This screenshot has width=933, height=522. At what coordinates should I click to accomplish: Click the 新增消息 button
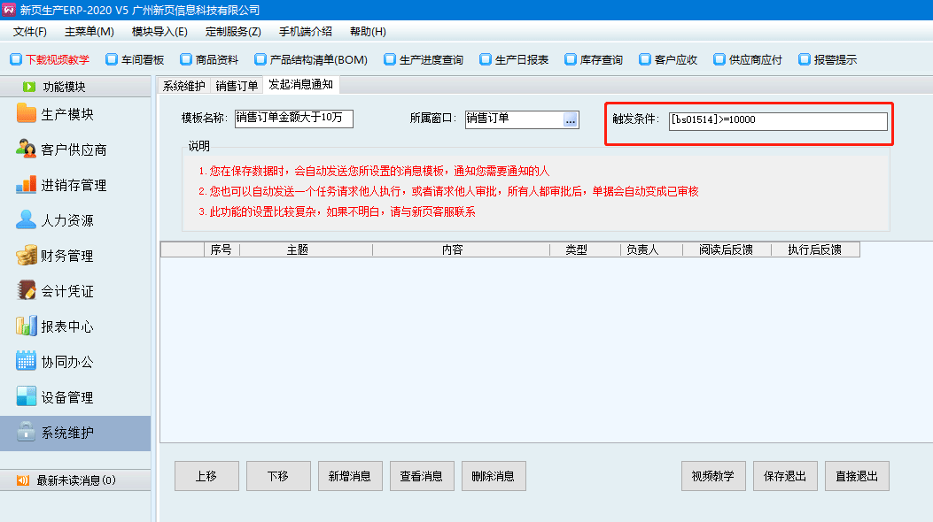350,476
